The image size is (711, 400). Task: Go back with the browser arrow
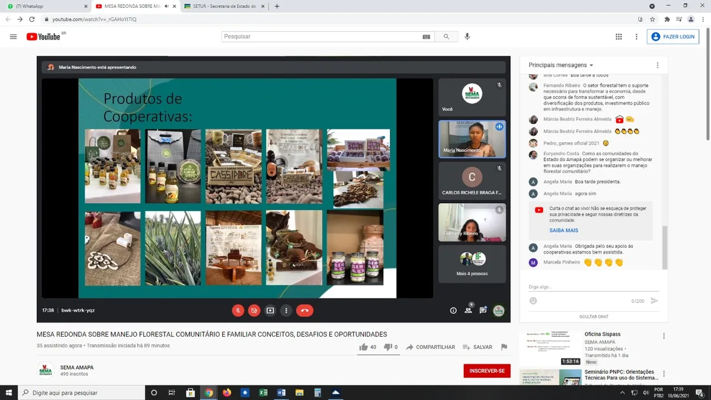click(8, 20)
